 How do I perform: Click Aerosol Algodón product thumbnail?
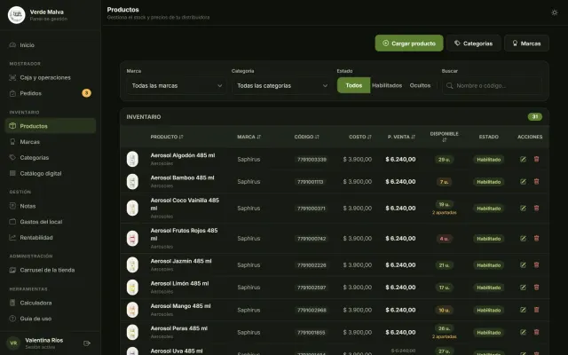coord(132,159)
